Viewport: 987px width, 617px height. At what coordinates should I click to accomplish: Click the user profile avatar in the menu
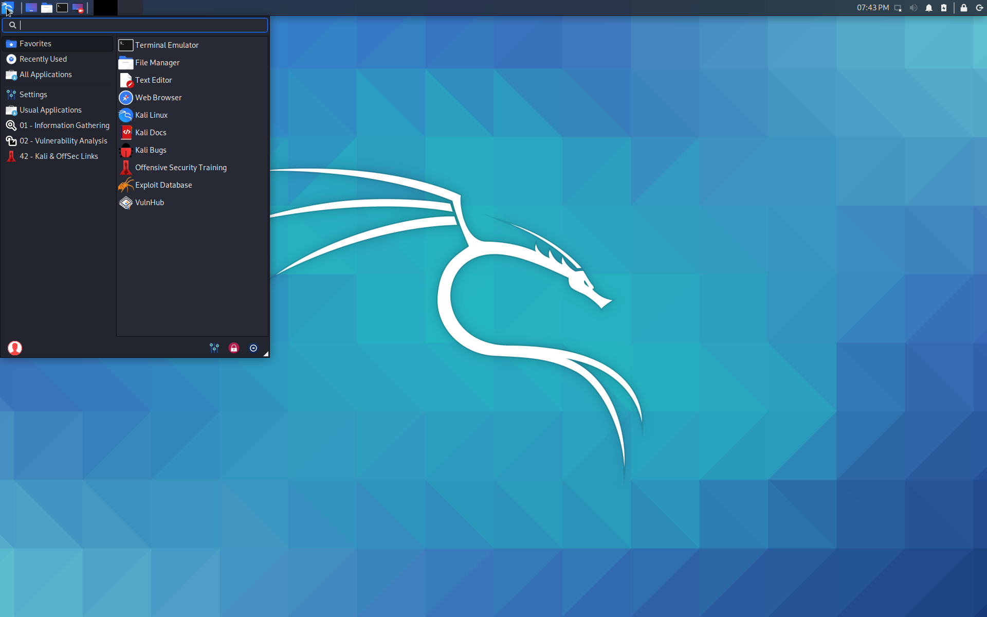point(15,348)
